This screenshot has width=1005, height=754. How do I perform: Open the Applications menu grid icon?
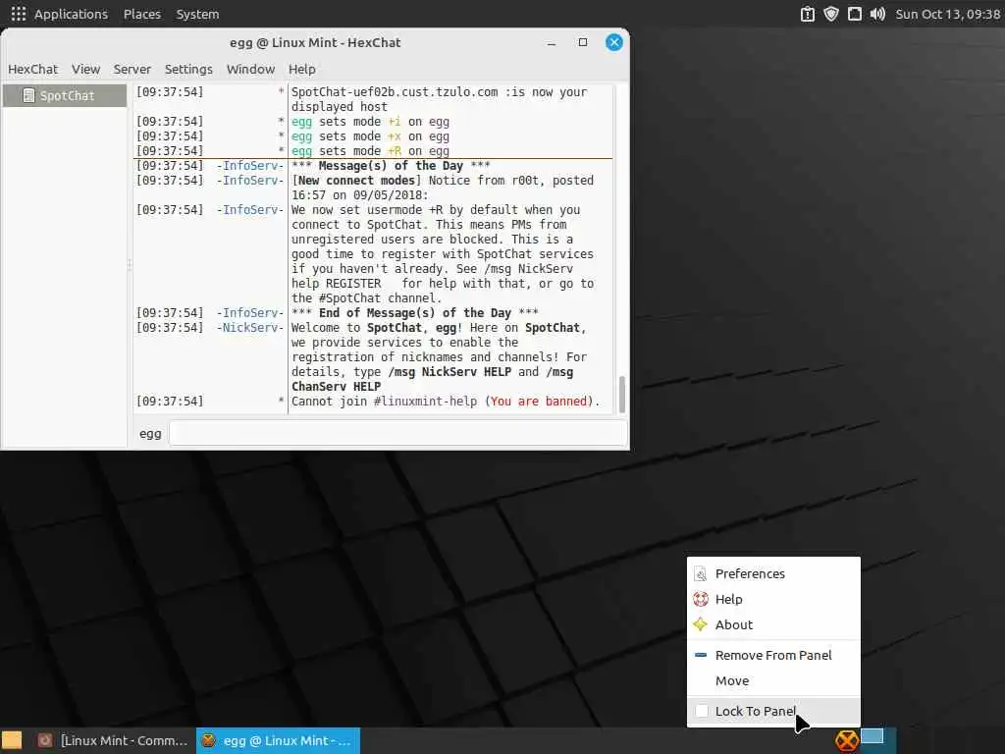19,14
